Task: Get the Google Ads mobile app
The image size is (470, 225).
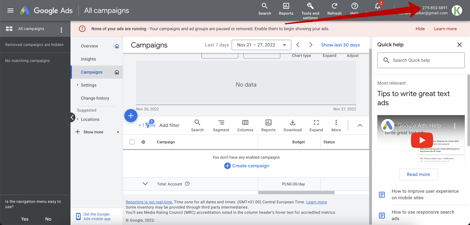Action: (94, 217)
